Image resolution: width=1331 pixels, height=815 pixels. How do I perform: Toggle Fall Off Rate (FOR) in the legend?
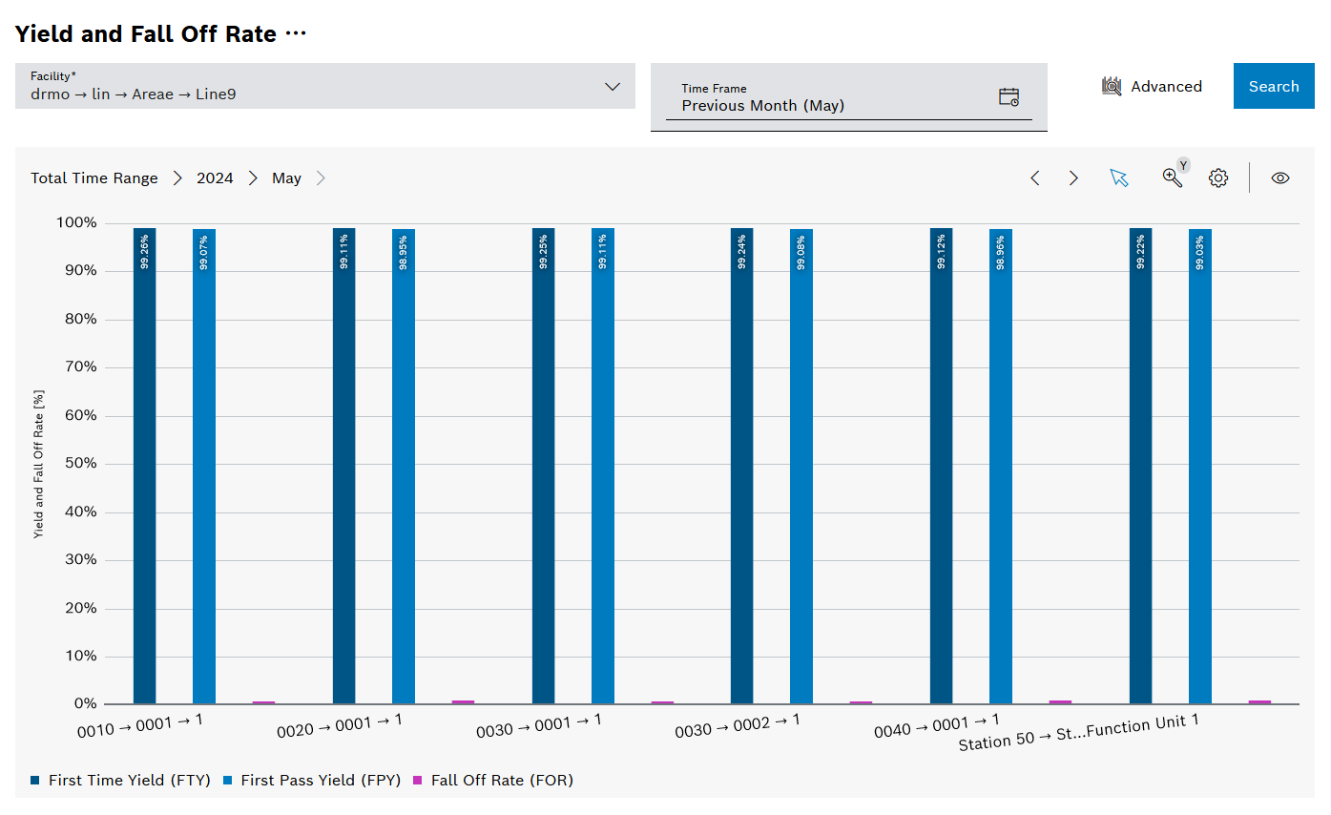(501, 780)
